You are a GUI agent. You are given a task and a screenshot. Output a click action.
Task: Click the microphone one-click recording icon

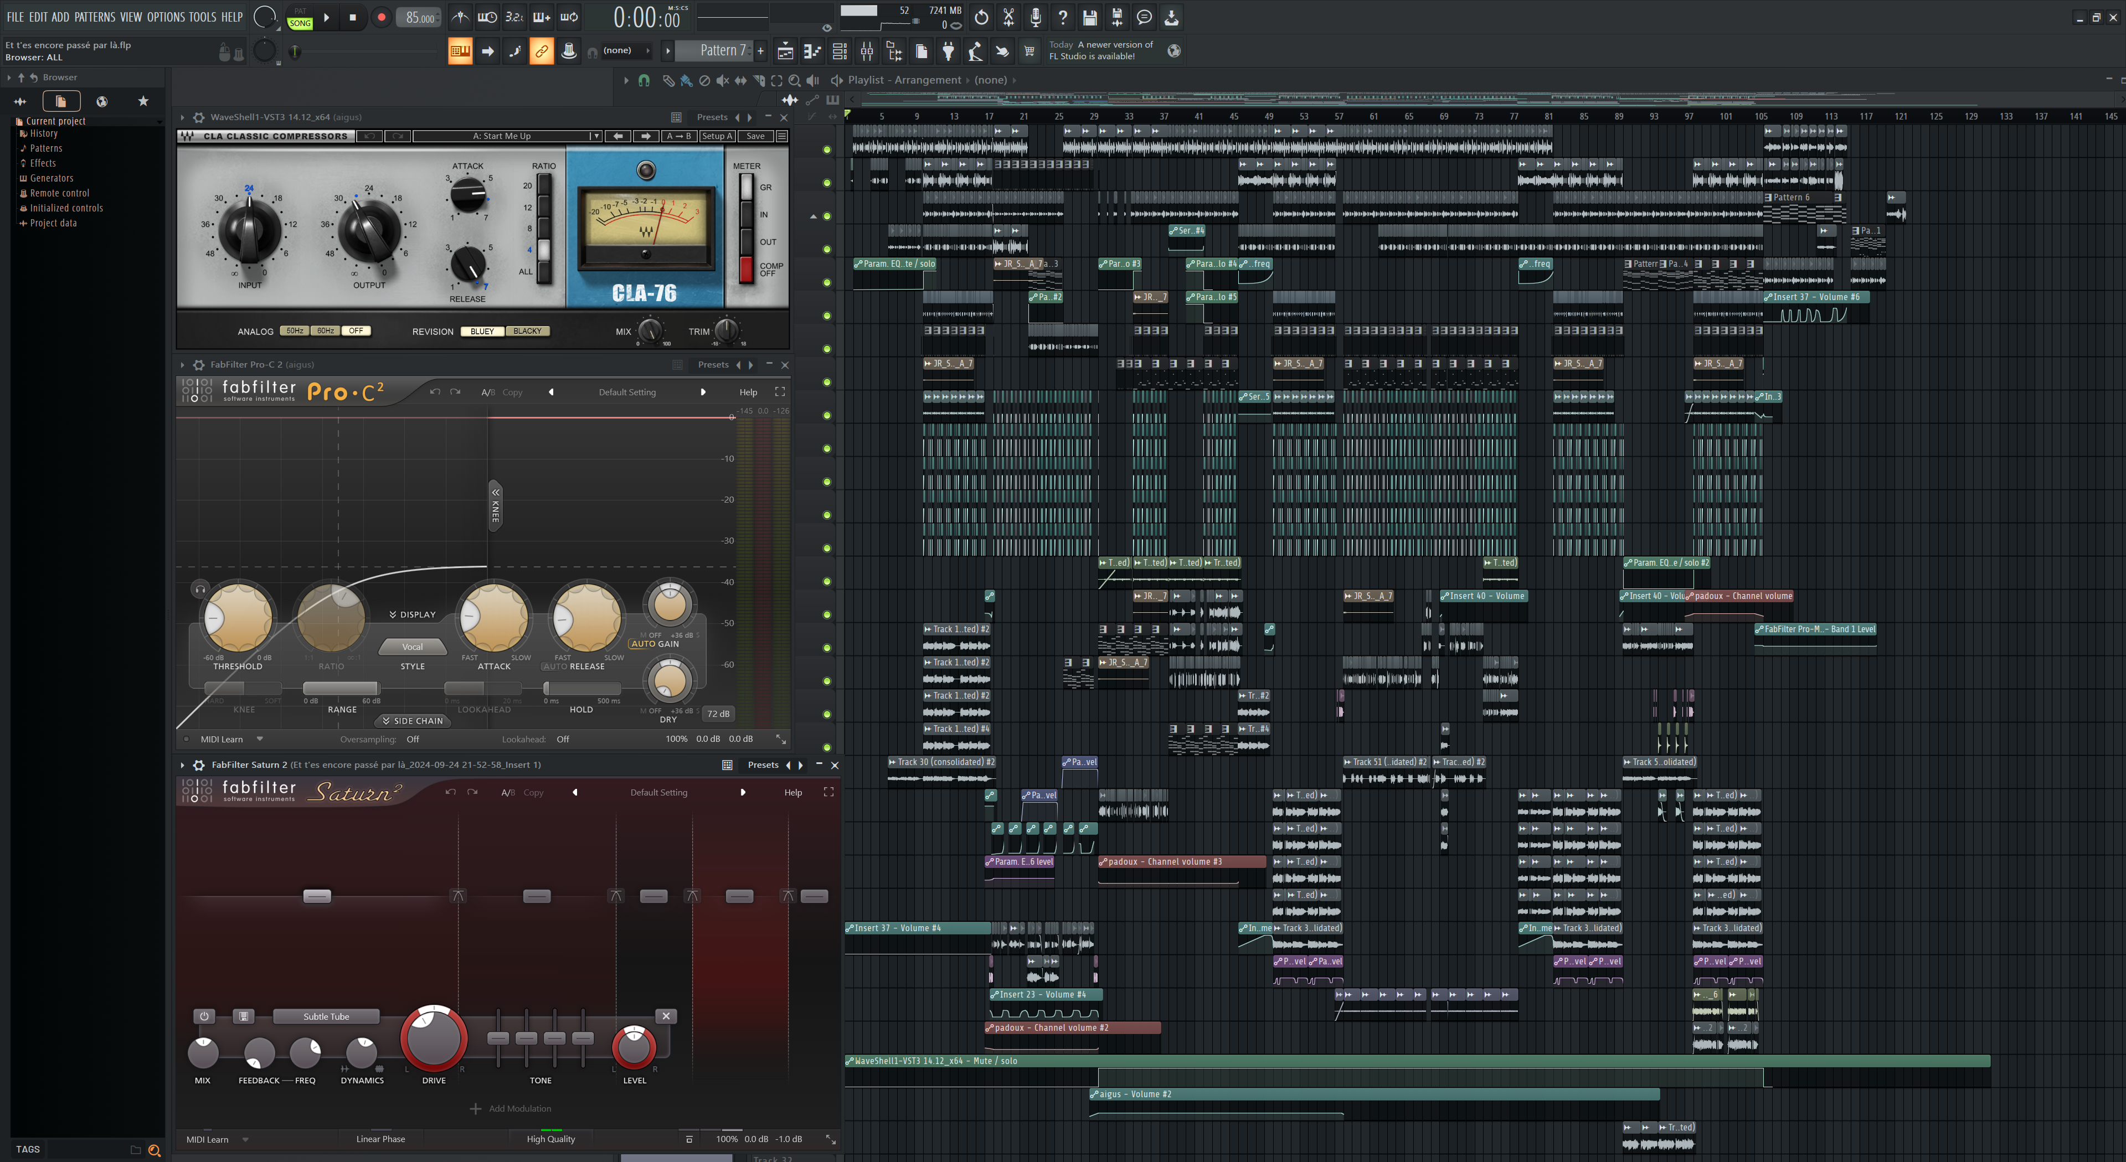(x=1036, y=17)
